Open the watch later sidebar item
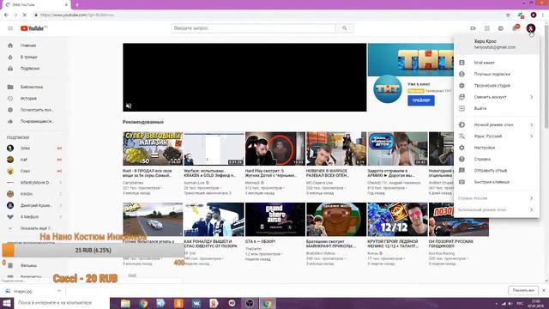Screen dimensions: 549x309 point(34,110)
